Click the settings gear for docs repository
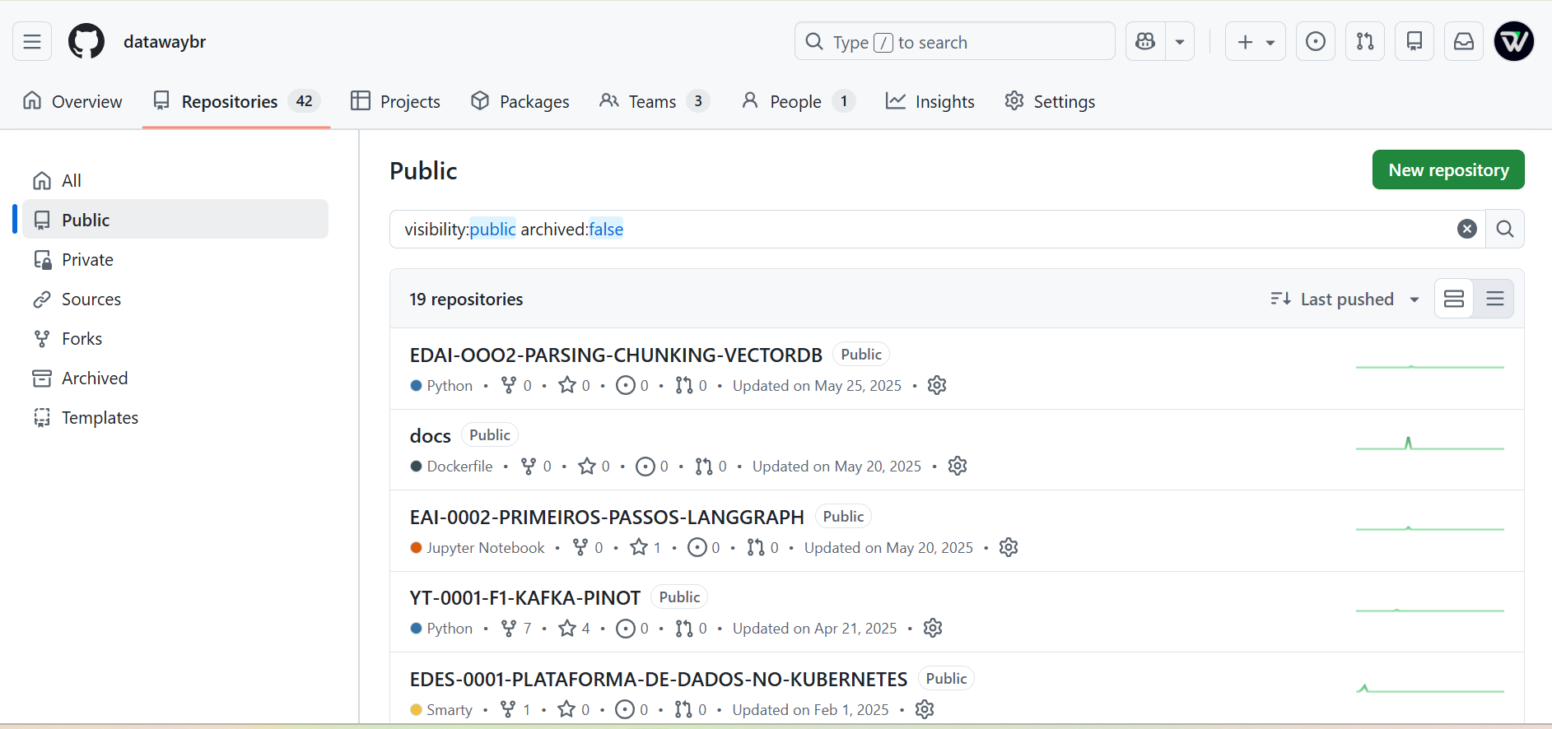 957,467
